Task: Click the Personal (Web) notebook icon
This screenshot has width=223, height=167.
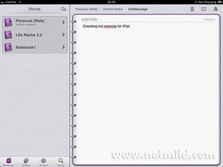Action: [x=8, y=22]
